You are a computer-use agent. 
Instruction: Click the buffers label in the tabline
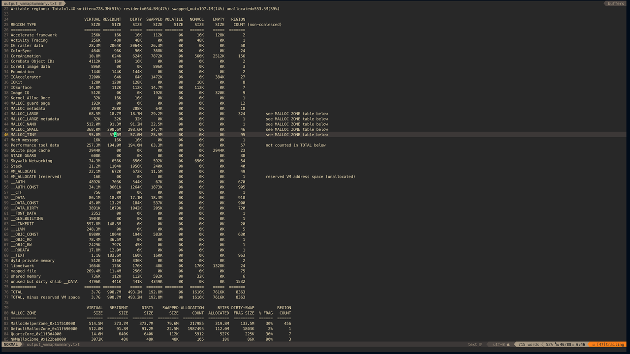pos(615,3)
